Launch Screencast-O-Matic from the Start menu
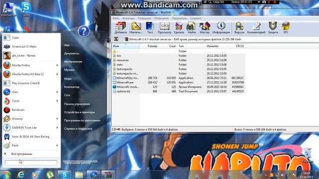This screenshot has width=319, height=179. 31,46
